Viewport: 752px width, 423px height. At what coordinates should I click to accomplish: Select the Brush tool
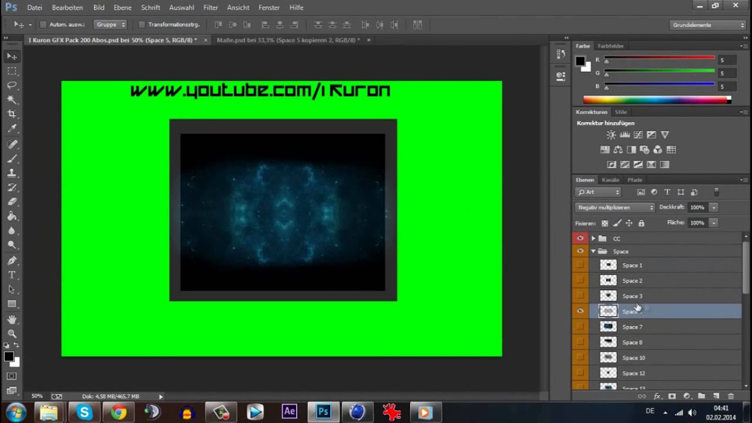[12, 159]
